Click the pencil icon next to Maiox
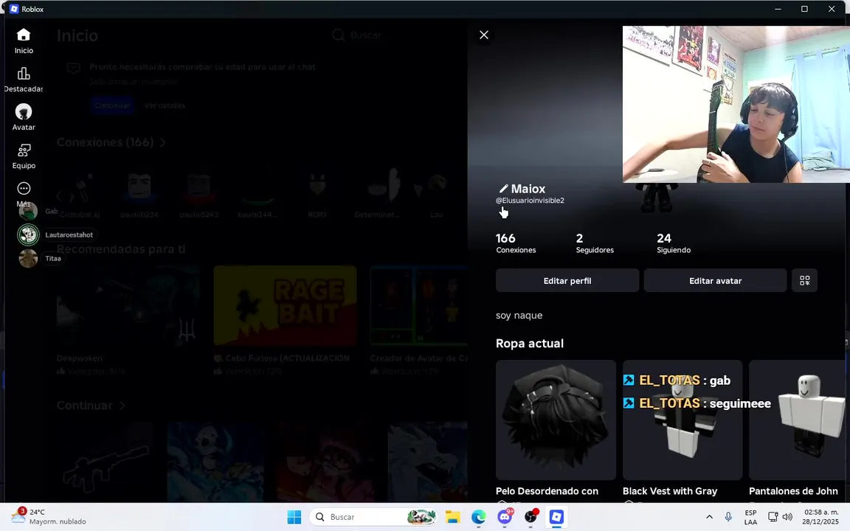 pos(503,189)
